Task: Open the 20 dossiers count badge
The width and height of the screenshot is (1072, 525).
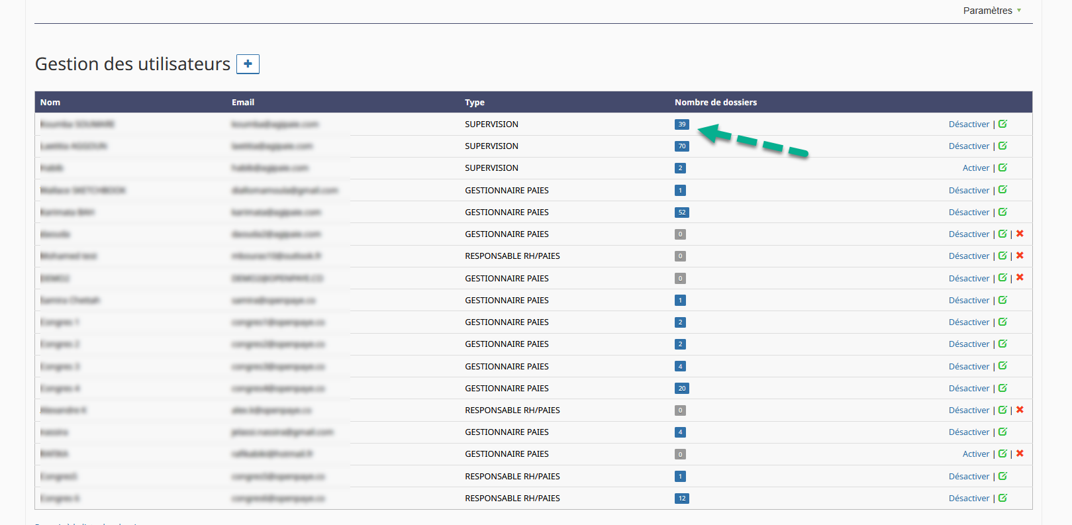Action: [682, 389]
